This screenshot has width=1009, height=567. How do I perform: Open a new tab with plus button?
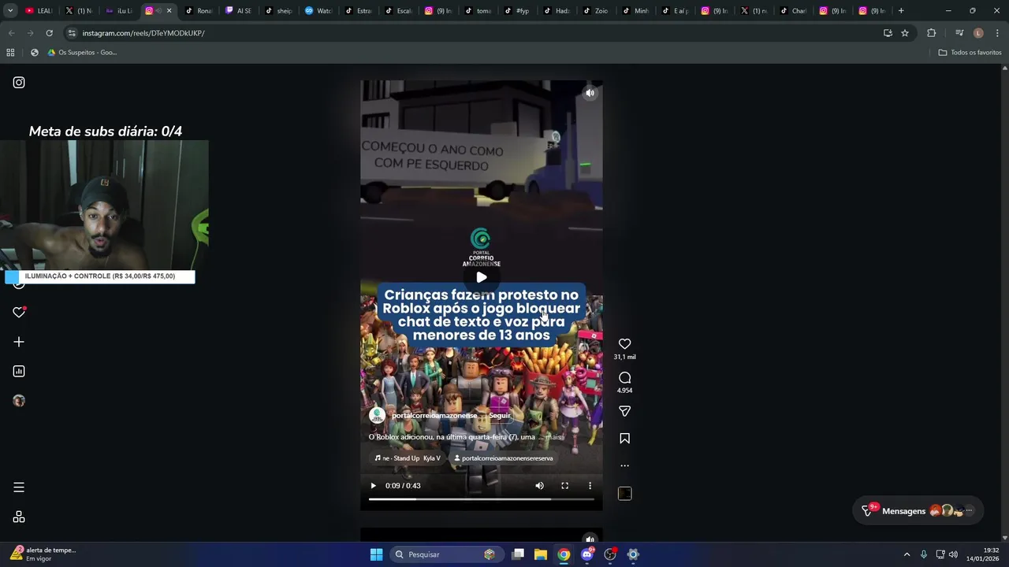901,11
